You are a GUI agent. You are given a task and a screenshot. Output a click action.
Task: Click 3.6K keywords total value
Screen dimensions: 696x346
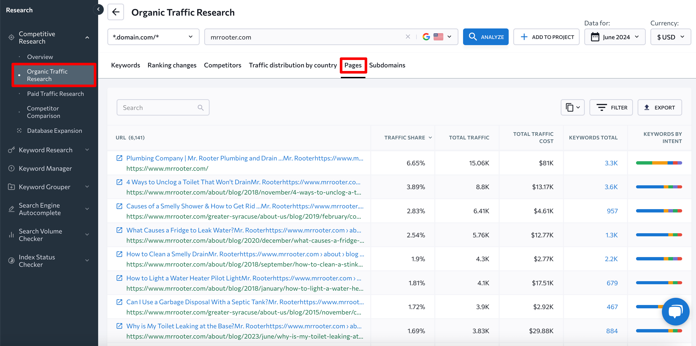[611, 187]
